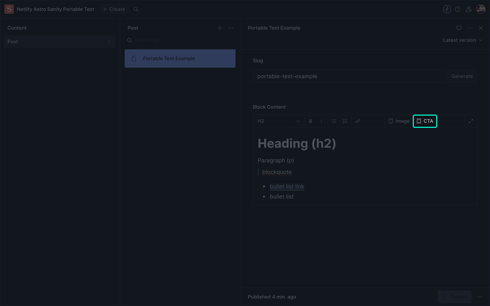Click the Post pane header title
The image size is (490, 306).
[x=133, y=28]
